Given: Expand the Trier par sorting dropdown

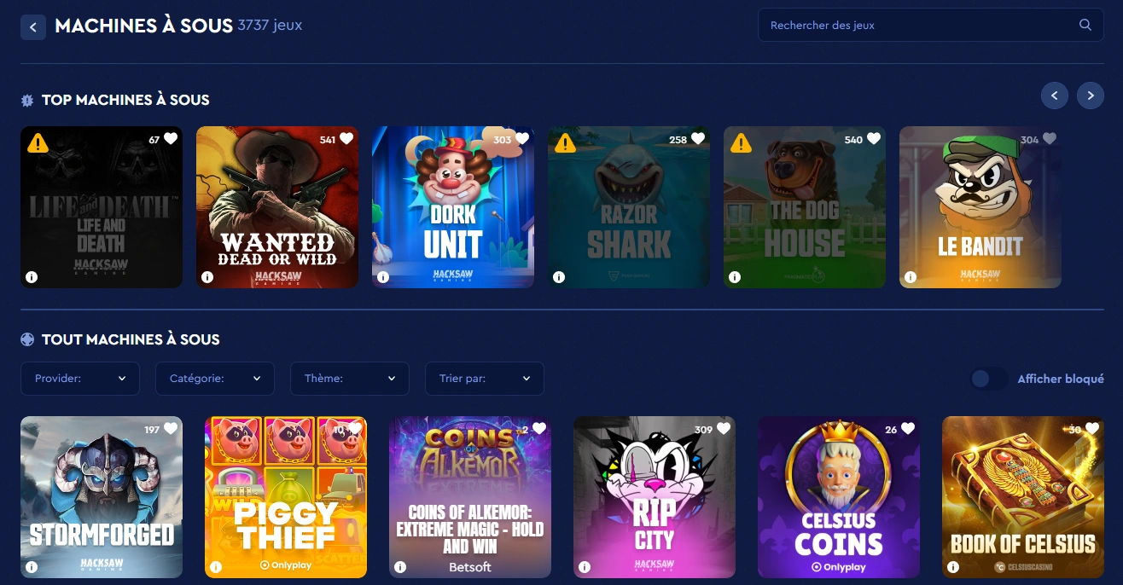Looking at the screenshot, I should [x=485, y=379].
